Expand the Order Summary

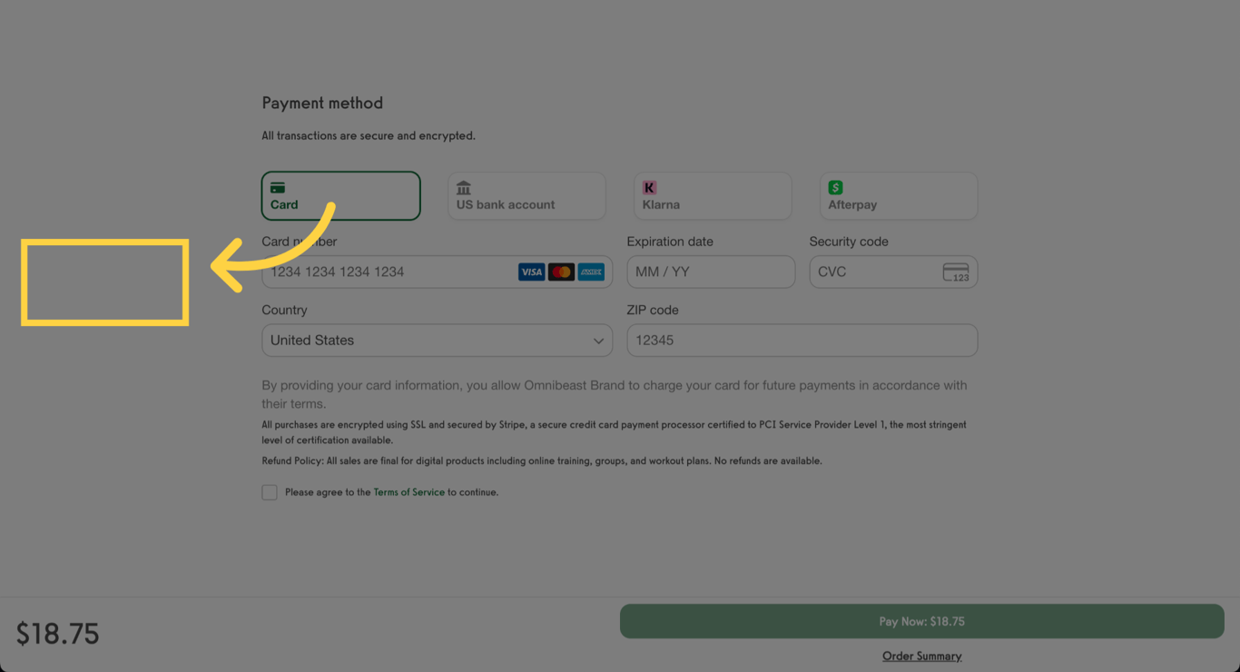[x=921, y=655]
